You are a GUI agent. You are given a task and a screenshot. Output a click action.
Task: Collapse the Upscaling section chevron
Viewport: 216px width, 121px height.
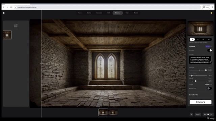(211, 46)
